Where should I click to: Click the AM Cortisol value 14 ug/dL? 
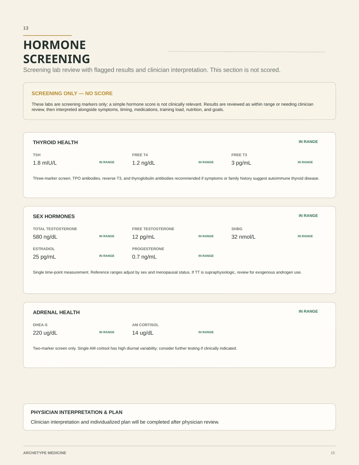[143, 333]
